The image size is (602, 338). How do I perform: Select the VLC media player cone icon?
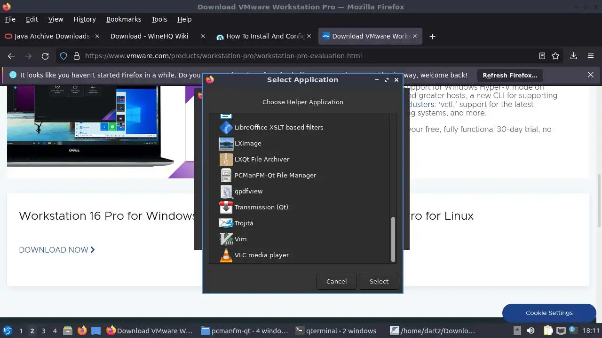(226, 255)
